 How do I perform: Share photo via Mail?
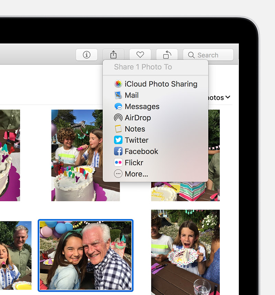tap(155, 95)
